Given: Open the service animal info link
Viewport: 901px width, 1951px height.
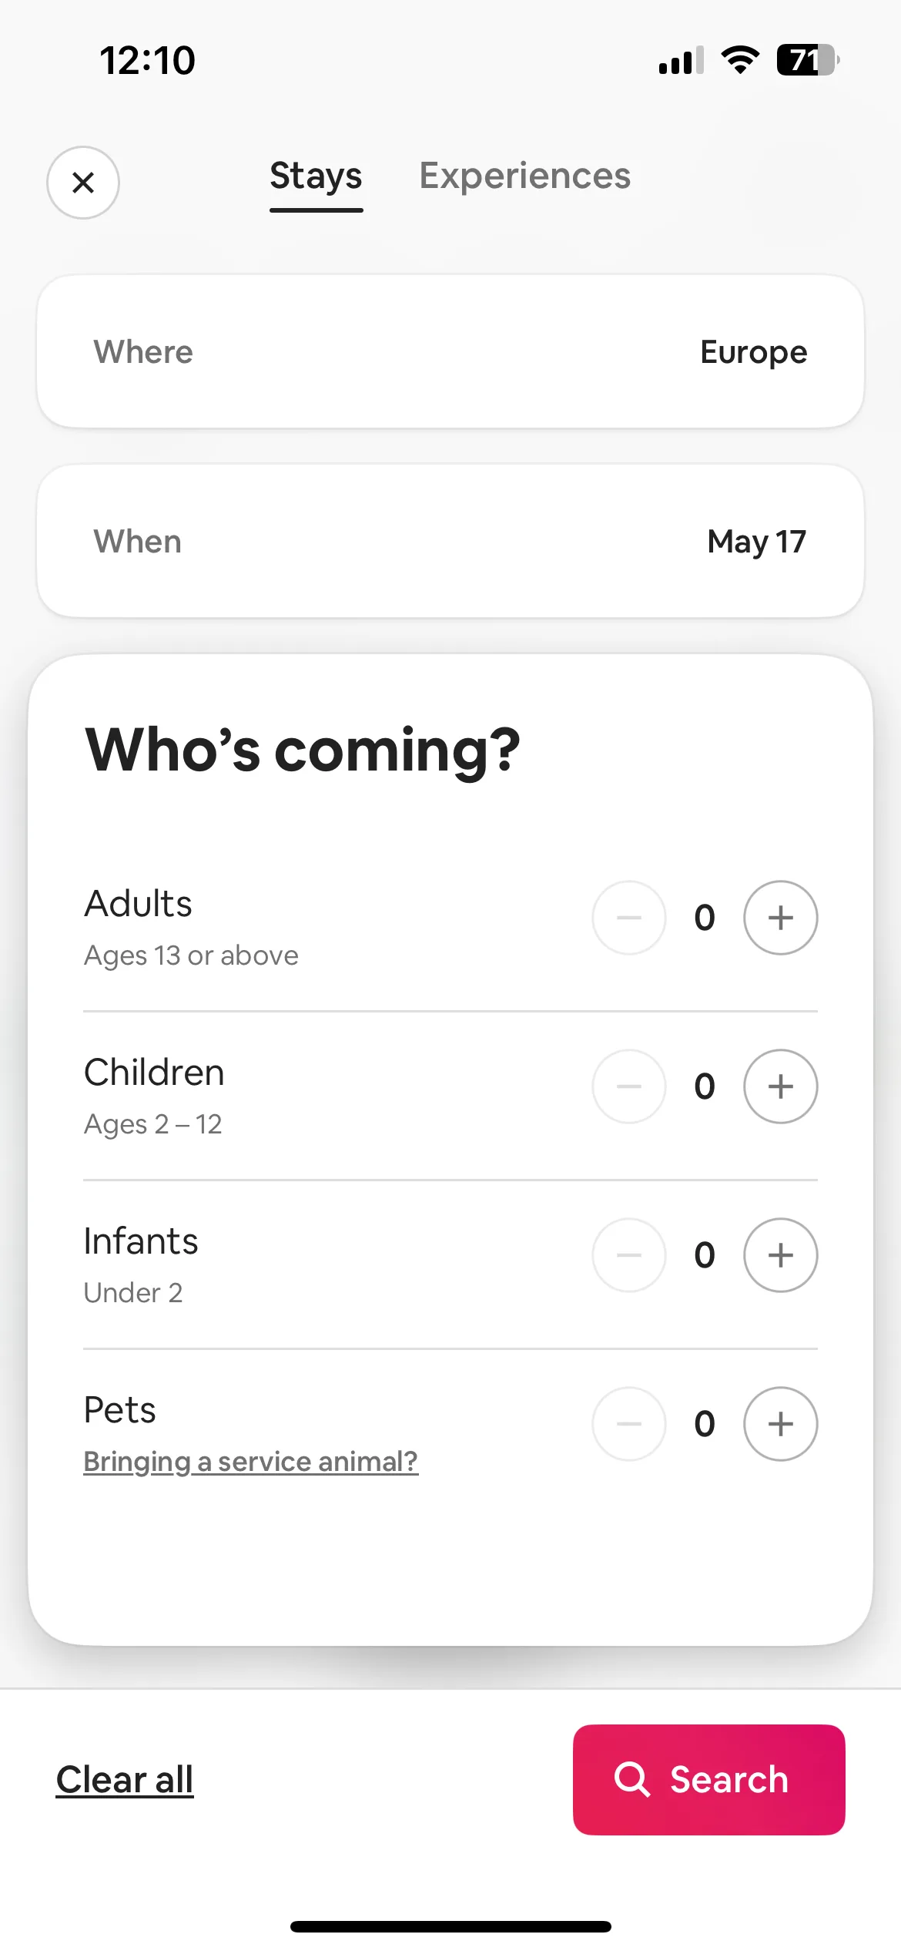Looking at the screenshot, I should point(250,1462).
